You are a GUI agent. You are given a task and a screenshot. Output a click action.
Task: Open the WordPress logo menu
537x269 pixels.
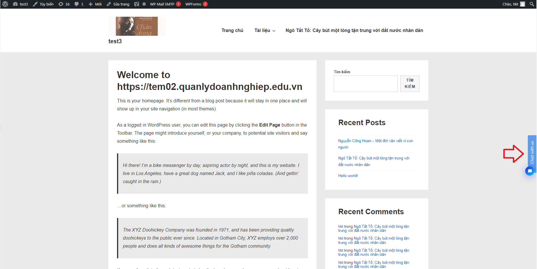[5, 4]
